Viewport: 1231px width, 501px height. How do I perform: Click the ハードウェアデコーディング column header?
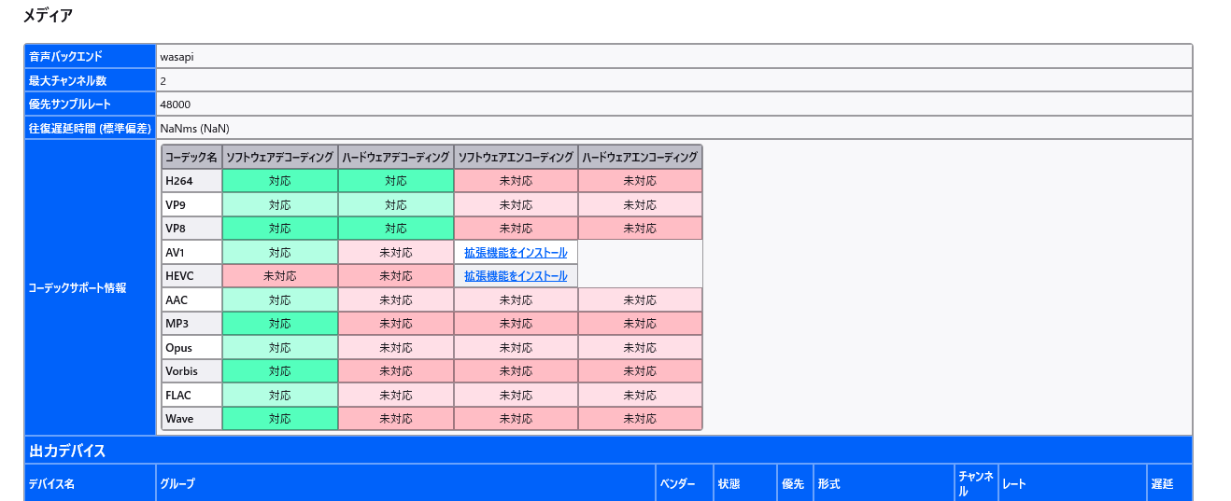(396, 157)
